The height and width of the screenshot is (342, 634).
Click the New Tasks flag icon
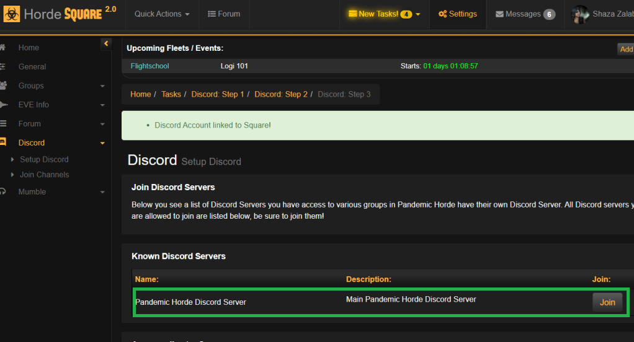(352, 14)
